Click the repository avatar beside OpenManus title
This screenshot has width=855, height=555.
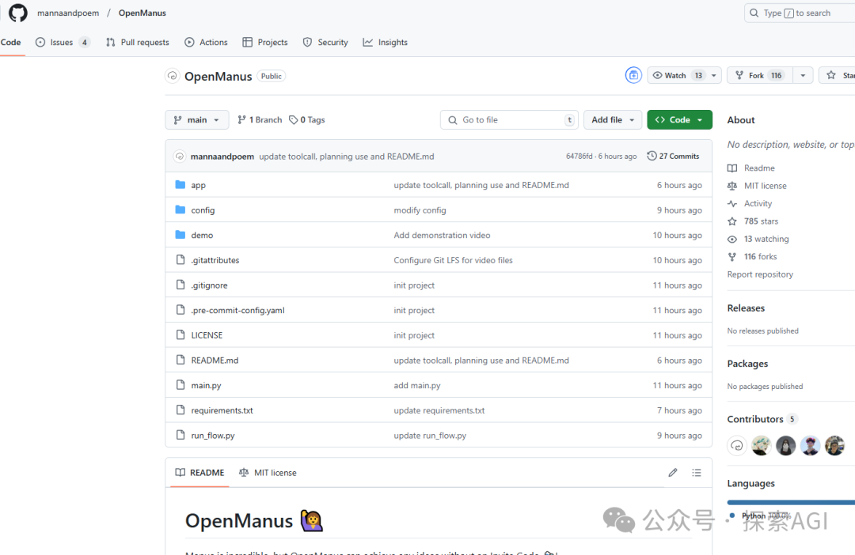(x=173, y=76)
